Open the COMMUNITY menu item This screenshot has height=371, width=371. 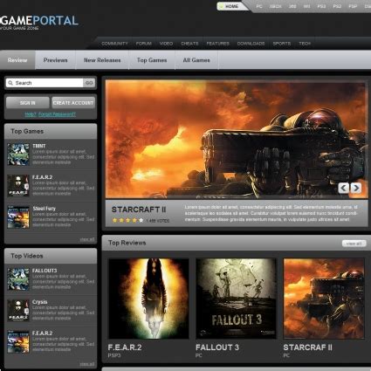[114, 44]
